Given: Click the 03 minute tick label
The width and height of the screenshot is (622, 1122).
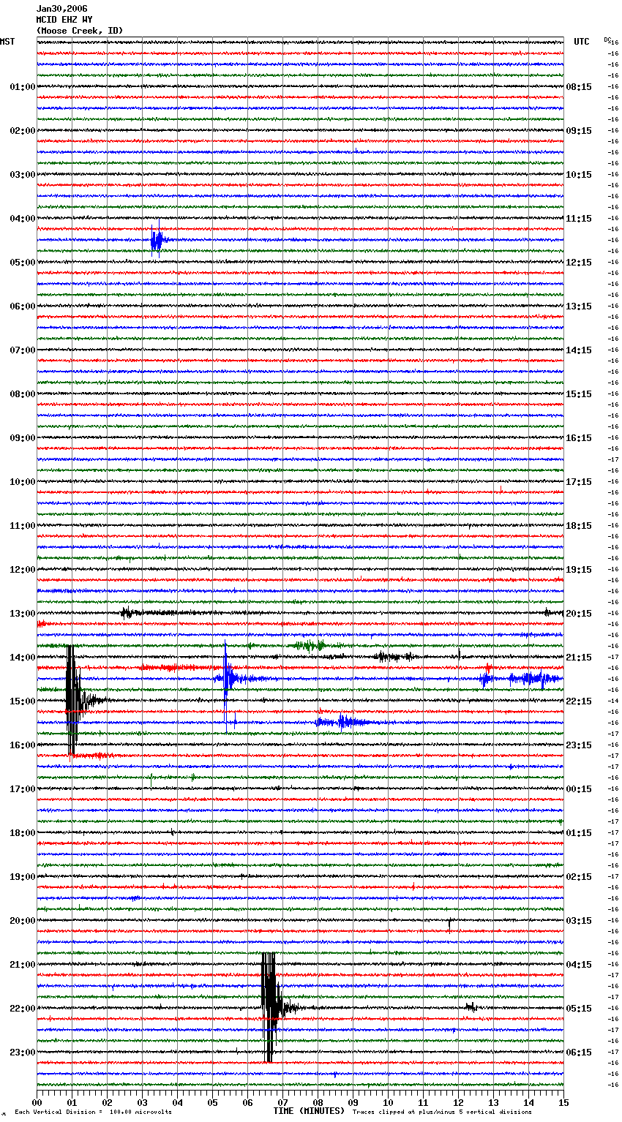Looking at the screenshot, I should [x=142, y=1102].
